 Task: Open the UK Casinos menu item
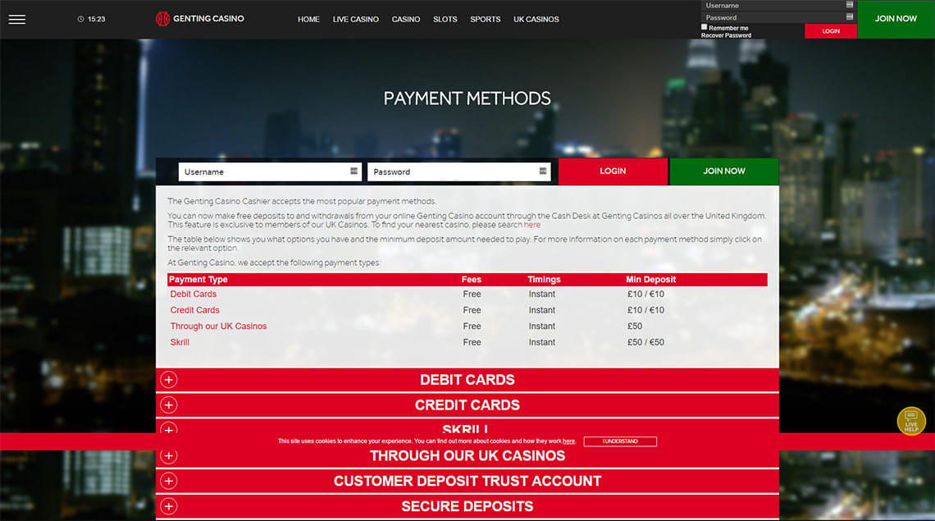[x=536, y=19]
